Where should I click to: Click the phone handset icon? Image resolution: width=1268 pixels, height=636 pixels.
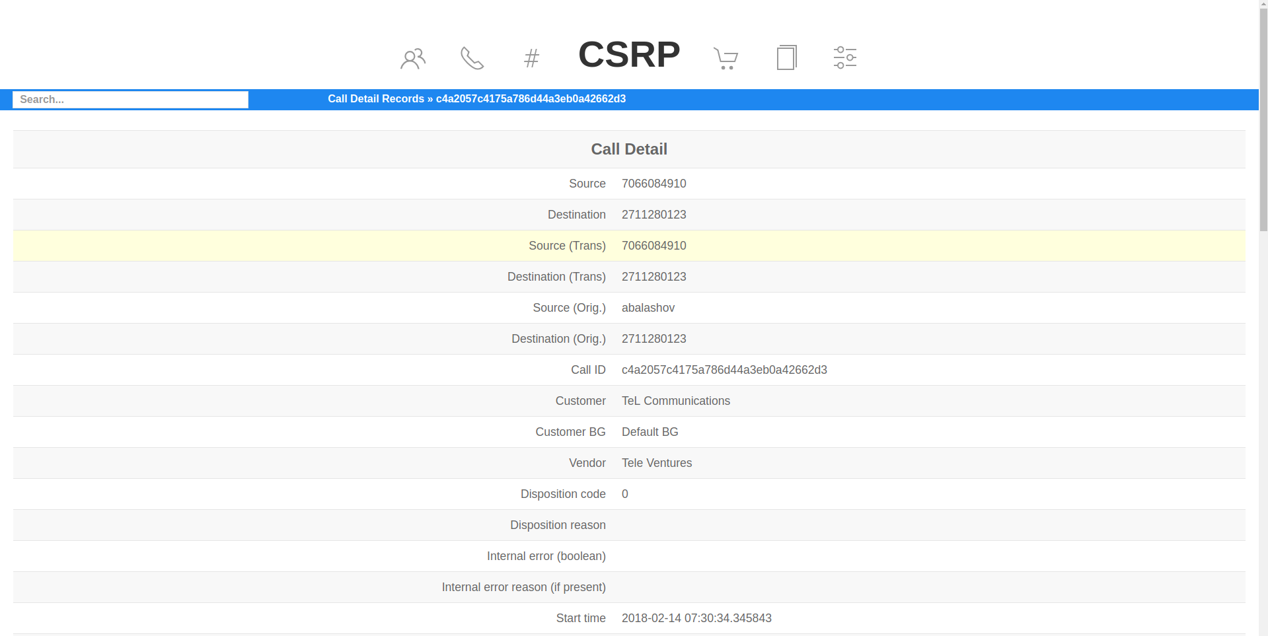pos(472,59)
